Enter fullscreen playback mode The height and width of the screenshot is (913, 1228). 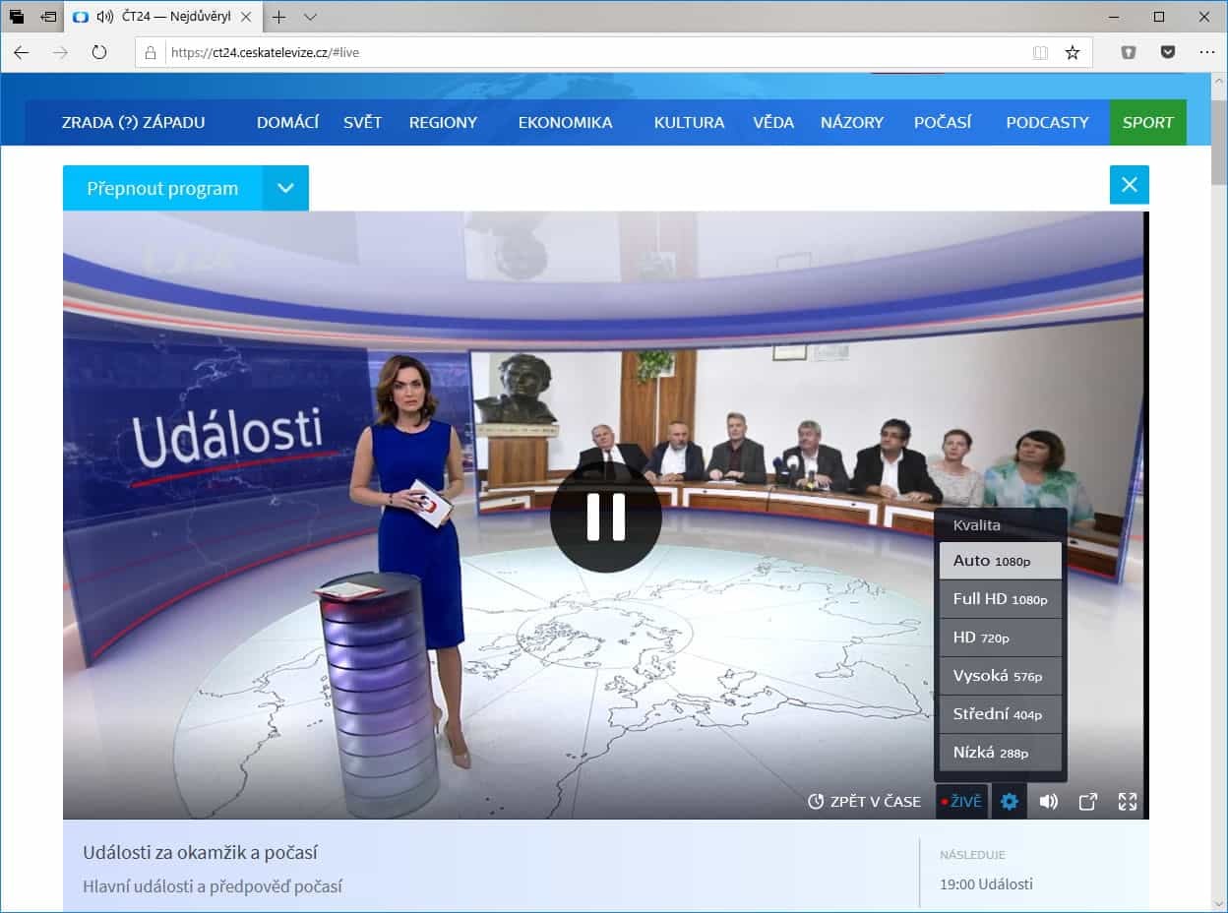1127,801
